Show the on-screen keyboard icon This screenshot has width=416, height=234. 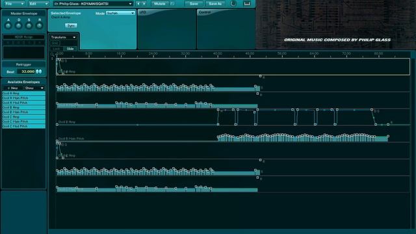tap(247, 4)
